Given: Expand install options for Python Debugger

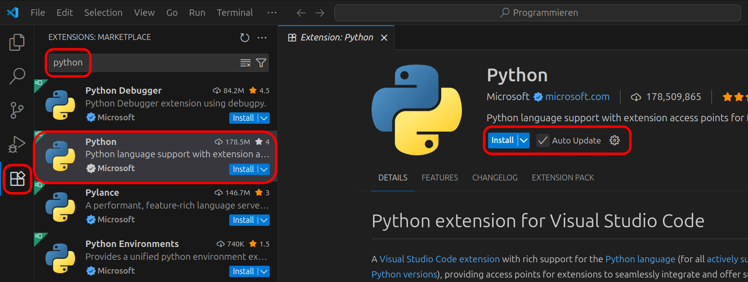Looking at the screenshot, I should (264, 118).
